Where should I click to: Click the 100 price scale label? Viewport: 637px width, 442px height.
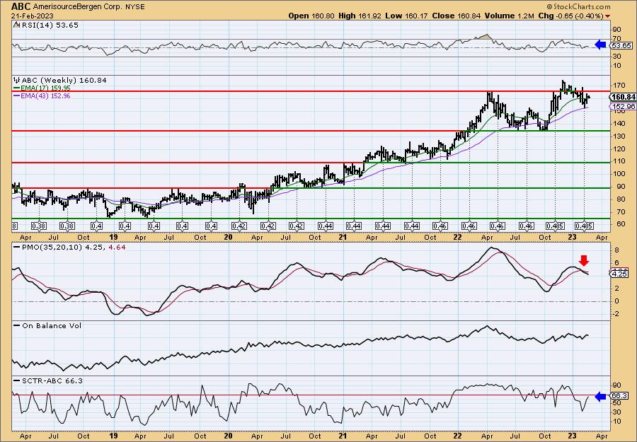click(x=619, y=174)
